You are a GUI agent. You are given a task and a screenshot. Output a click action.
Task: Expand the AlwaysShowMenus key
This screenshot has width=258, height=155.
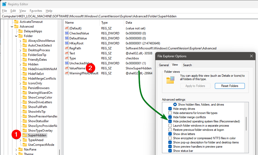[21, 41]
